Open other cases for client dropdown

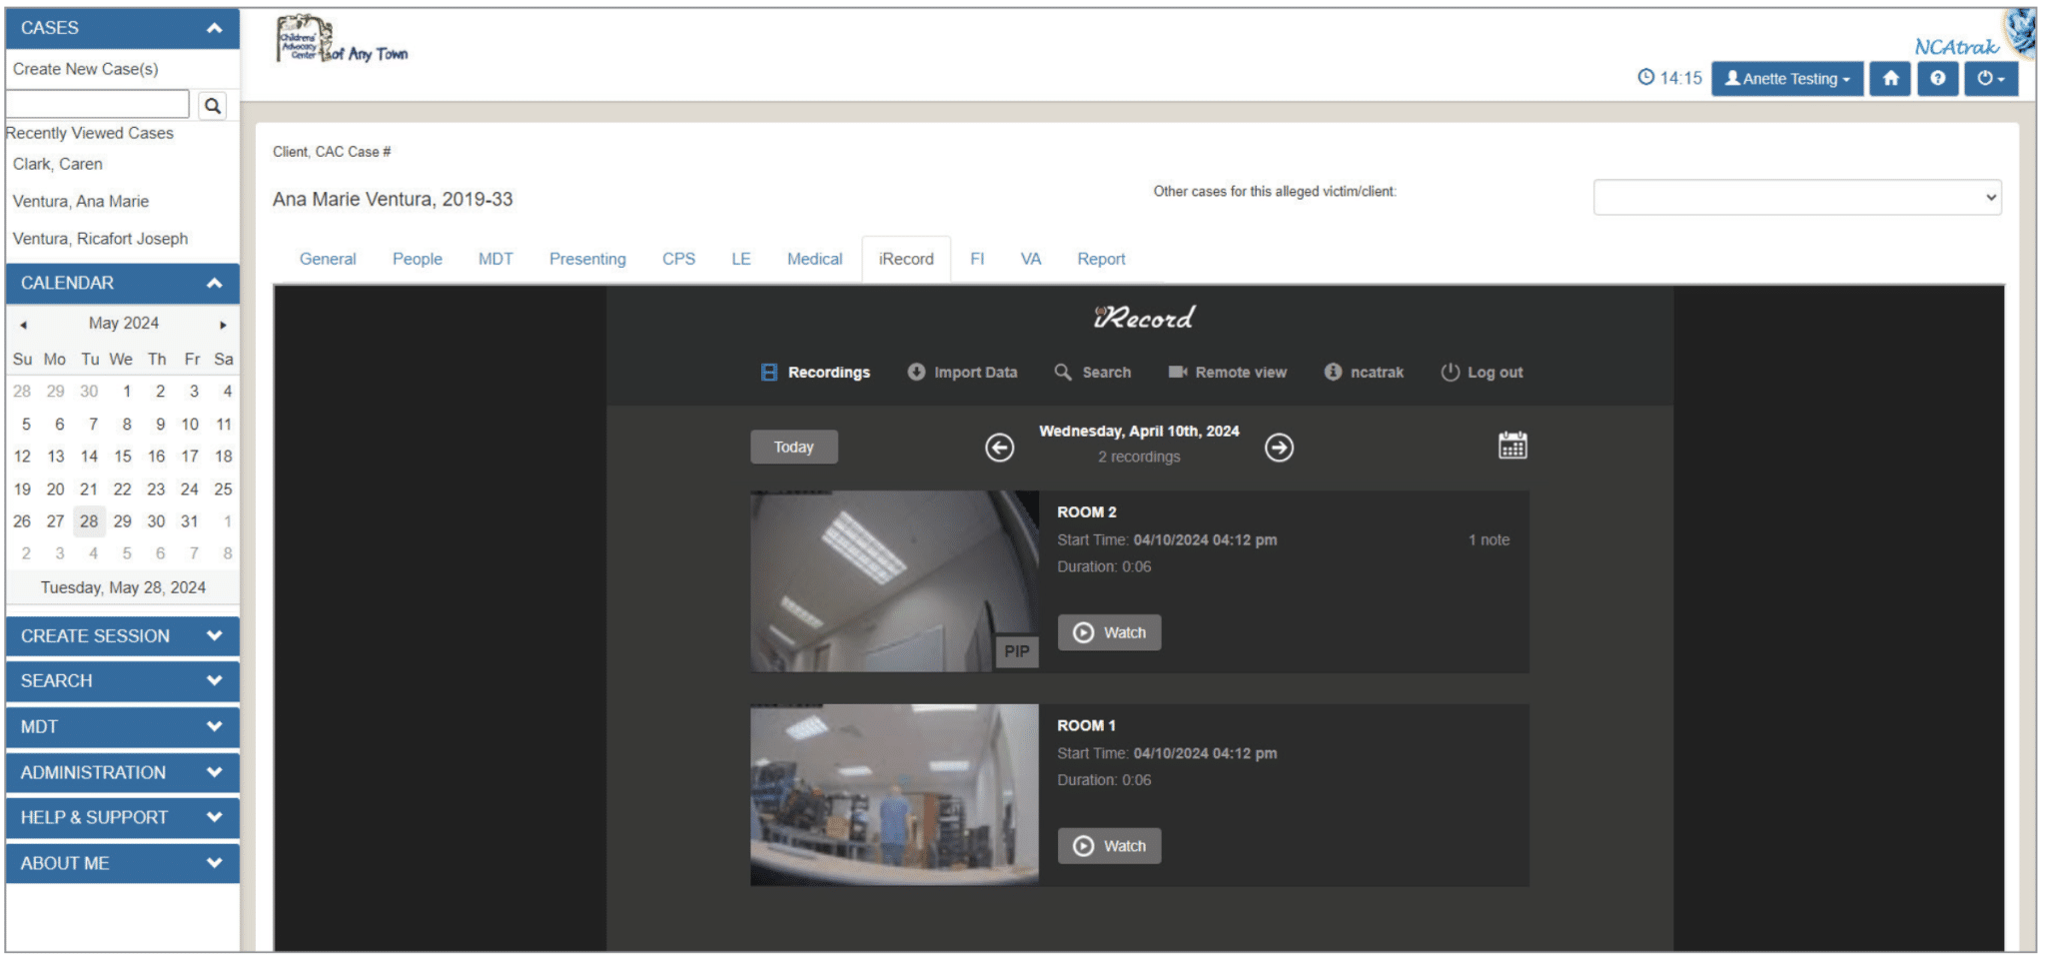pyautogui.click(x=1796, y=198)
